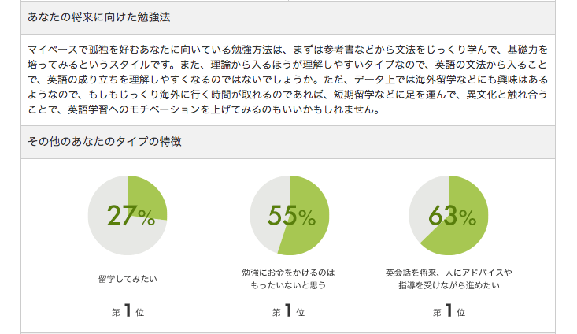Click the 27% pie chart
This screenshot has width=577, height=334.
[x=128, y=215]
